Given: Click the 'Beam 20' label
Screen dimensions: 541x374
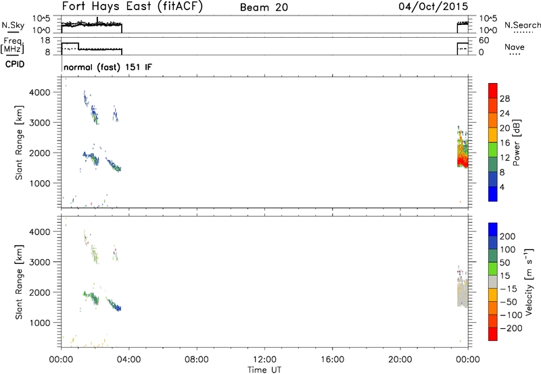Looking at the screenshot, I should click(x=264, y=7).
